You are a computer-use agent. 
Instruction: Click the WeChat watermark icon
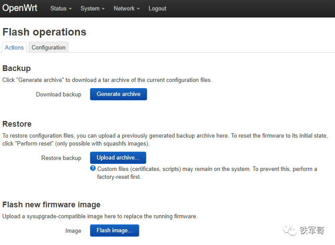coord(290,231)
